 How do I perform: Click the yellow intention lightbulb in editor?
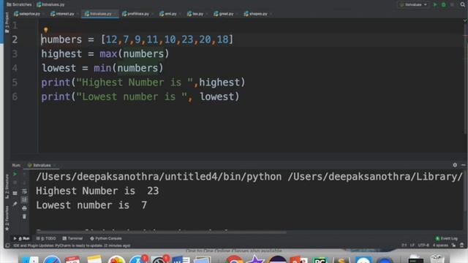[45, 29]
